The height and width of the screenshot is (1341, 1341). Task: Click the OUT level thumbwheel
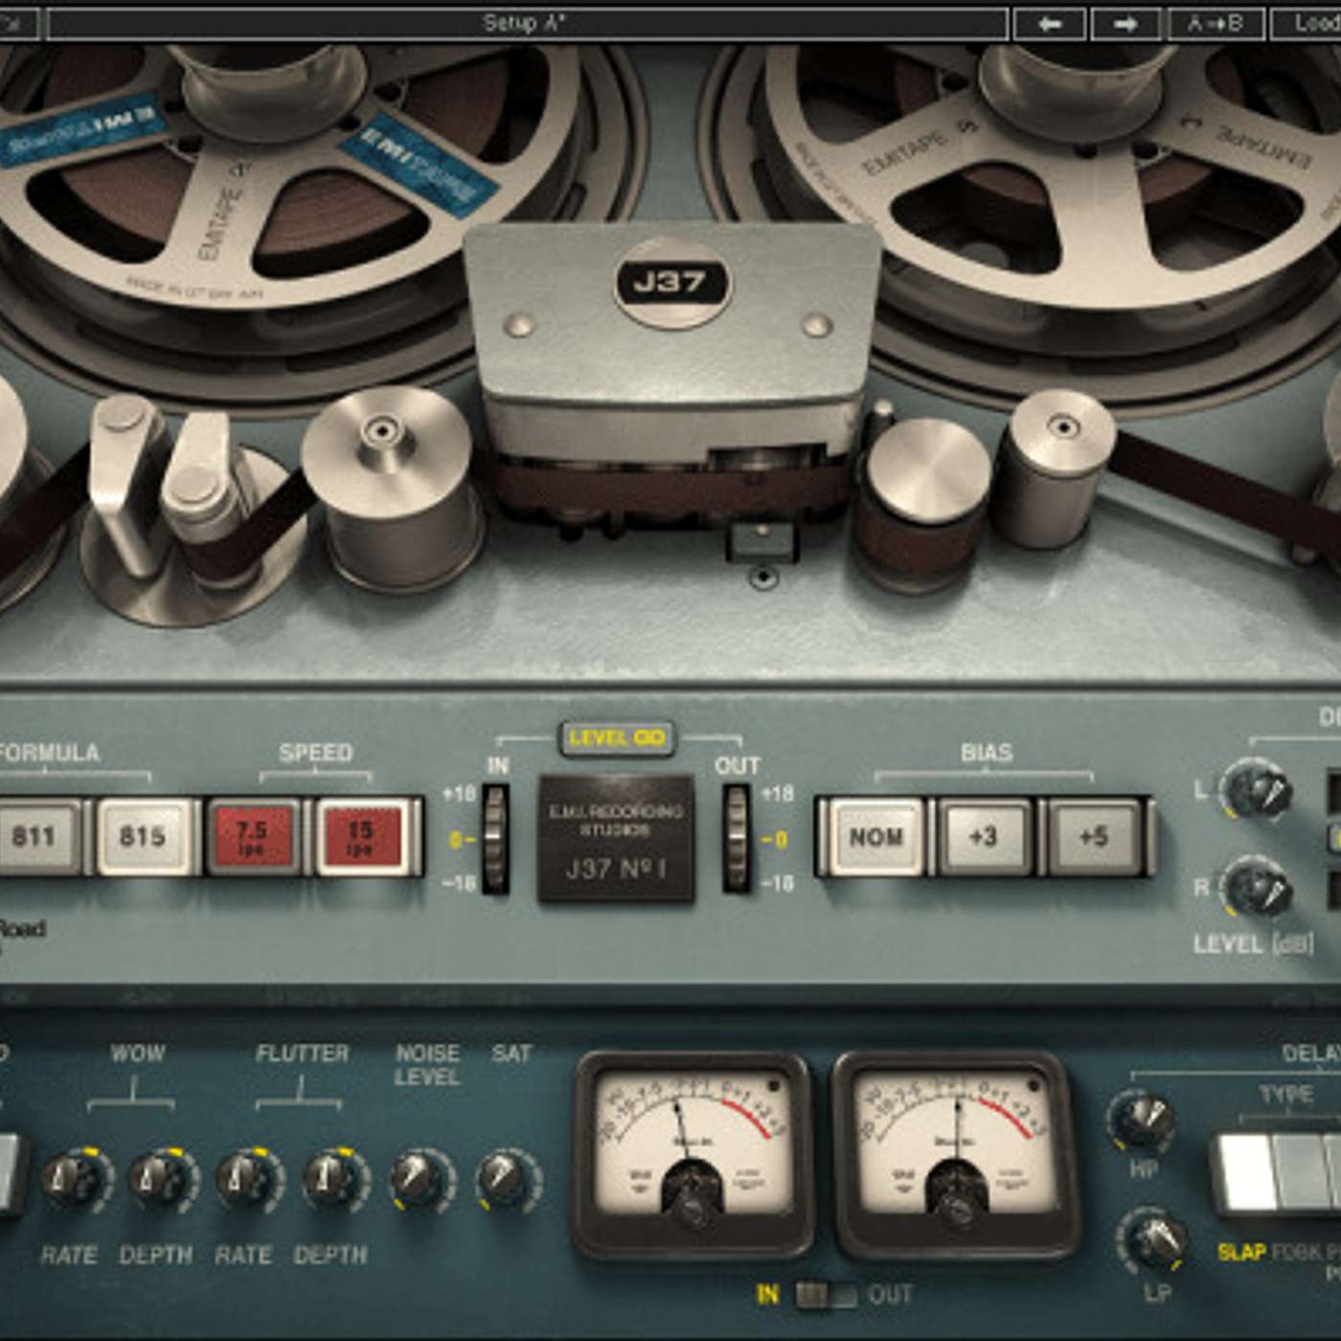coord(737,839)
